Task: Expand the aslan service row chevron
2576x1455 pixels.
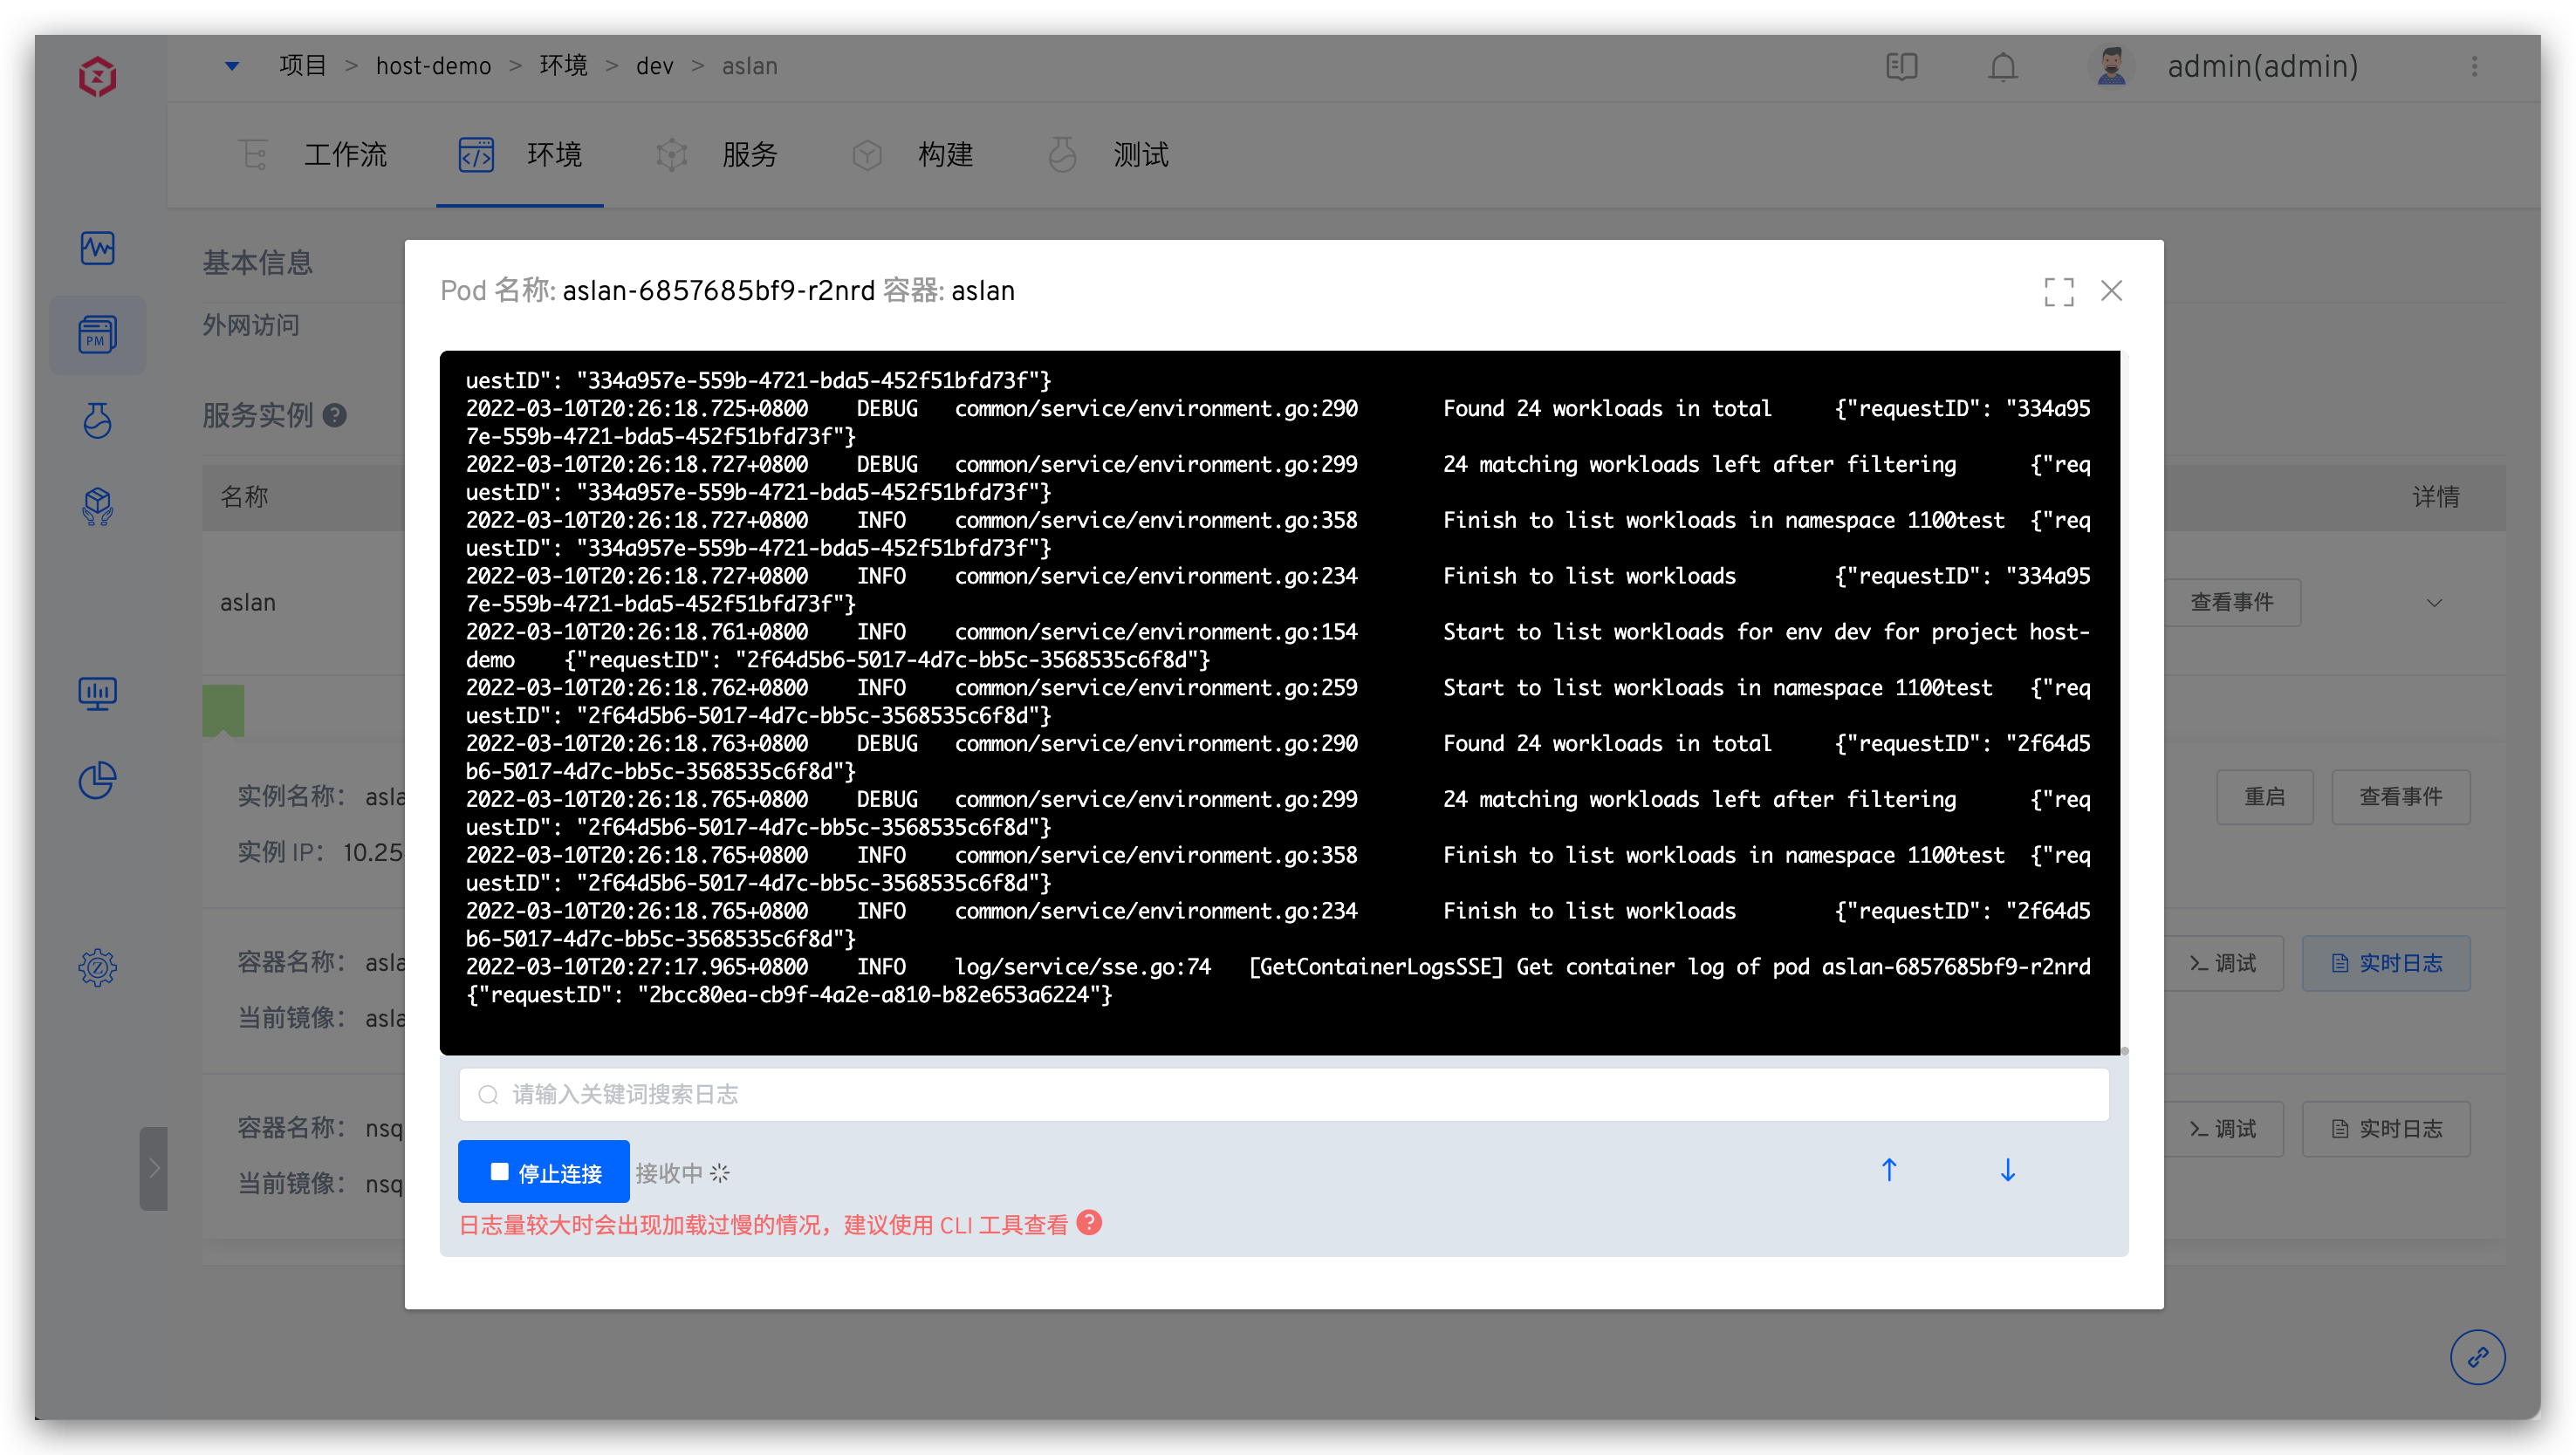Action: (2434, 603)
